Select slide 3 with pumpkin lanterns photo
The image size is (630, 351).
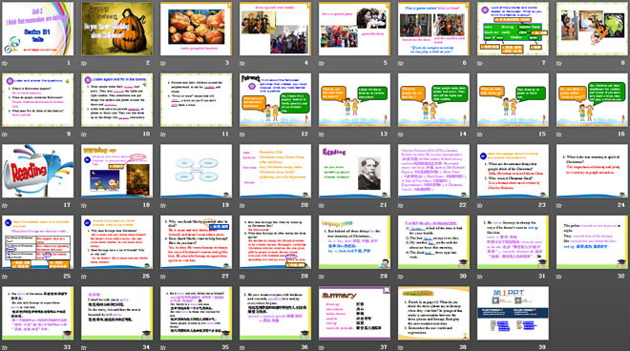click(196, 29)
